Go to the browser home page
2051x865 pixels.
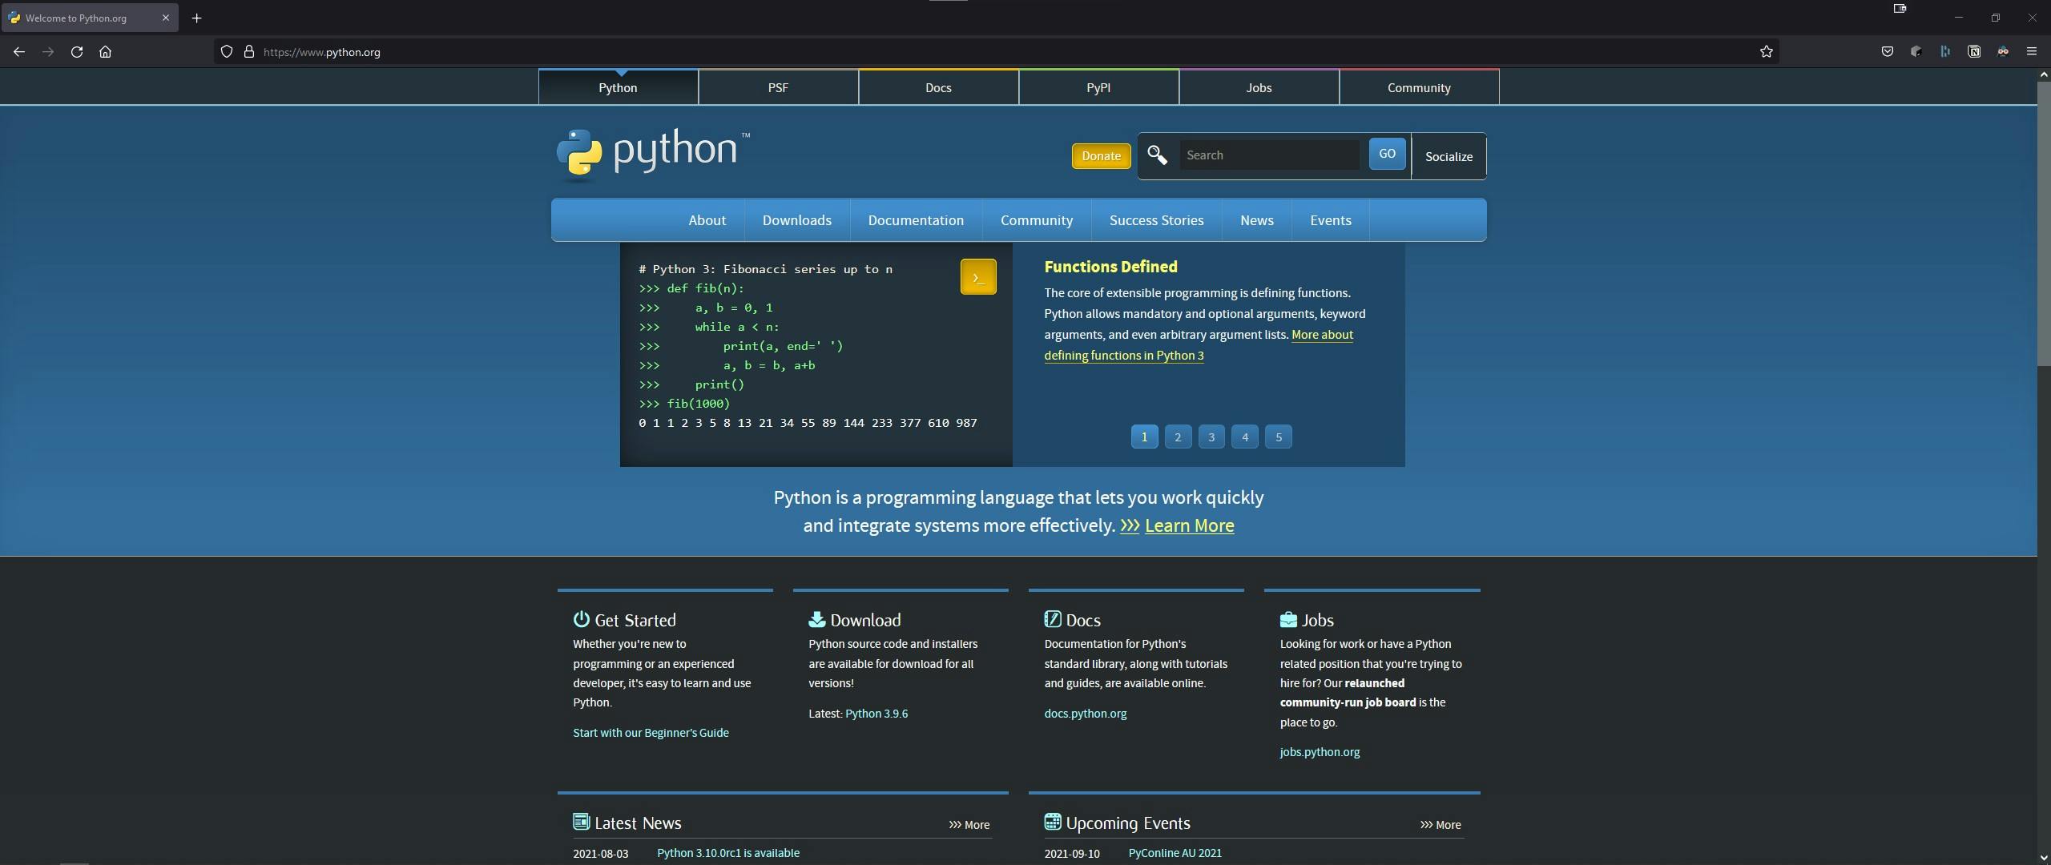pyautogui.click(x=105, y=52)
